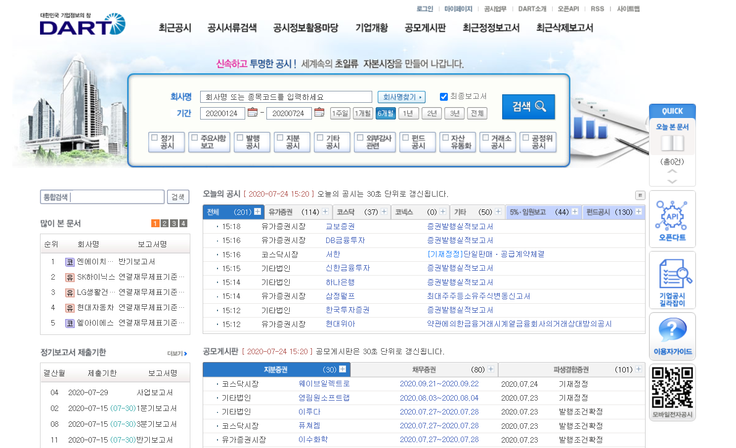Click the 통합검색 검색 button
Image resolution: width=736 pixels, height=448 pixels.
tap(178, 197)
